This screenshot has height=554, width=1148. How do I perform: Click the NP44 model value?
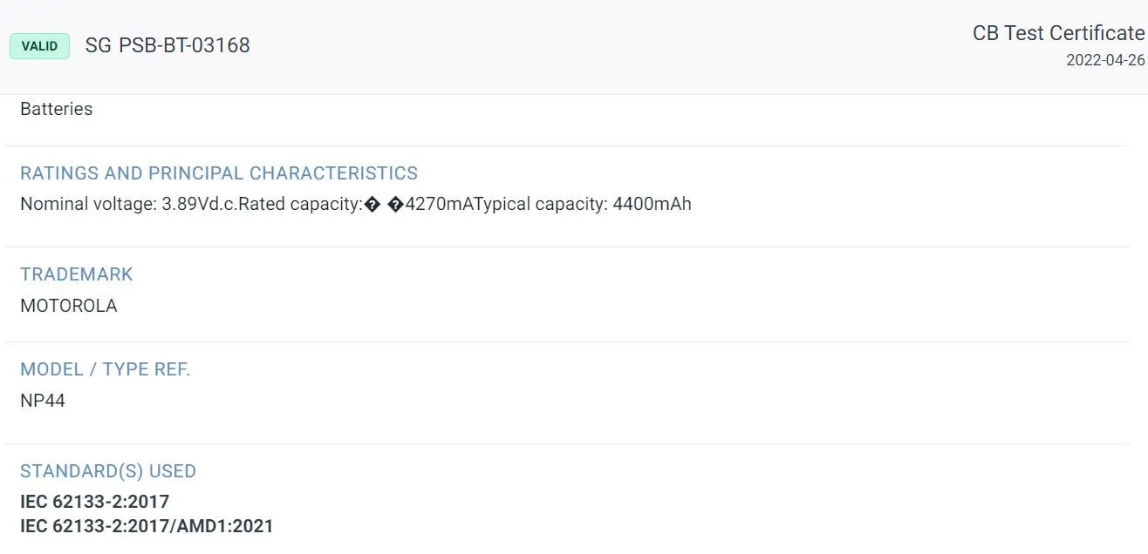[x=43, y=401]
